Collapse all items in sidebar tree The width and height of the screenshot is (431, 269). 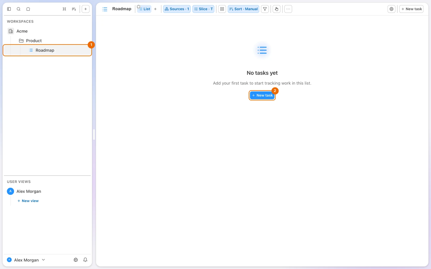pos(64,9)
